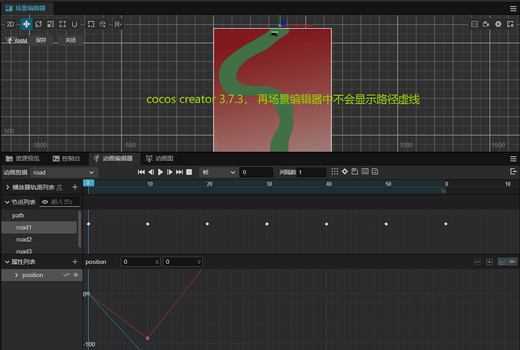Open the scene view visibility options icon
This screenshot has height=350, width=520.
[510, 24]
